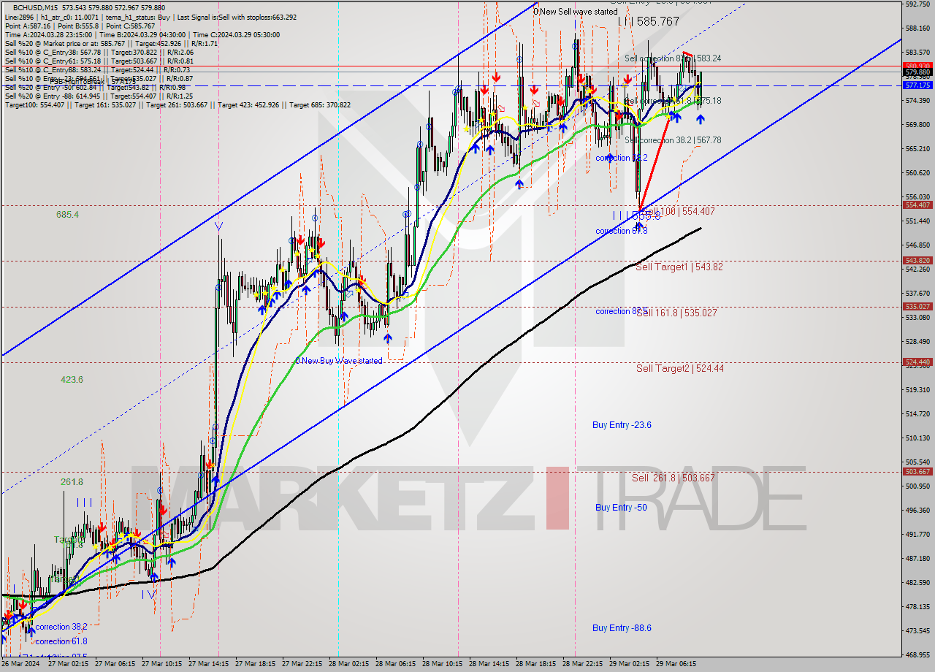Click the 'Sell Target2 | 524.44' label
The height and width of the screenshot is (672, 935).
(x=680, y=368)
